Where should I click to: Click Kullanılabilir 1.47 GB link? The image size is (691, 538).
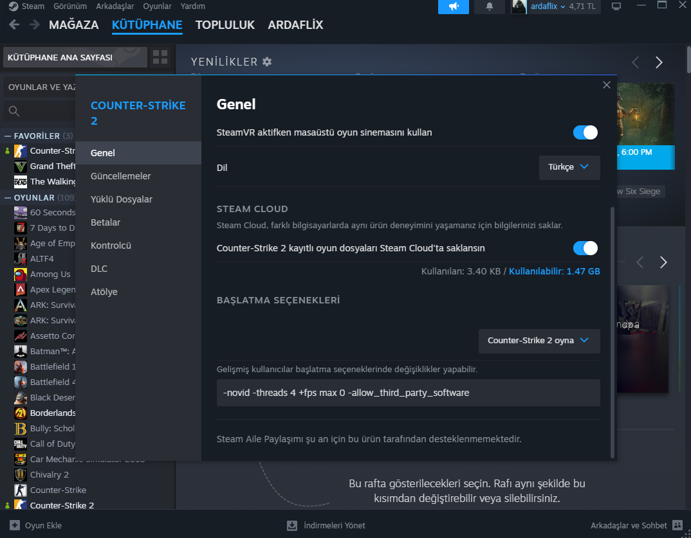click(x=555, y=271)
